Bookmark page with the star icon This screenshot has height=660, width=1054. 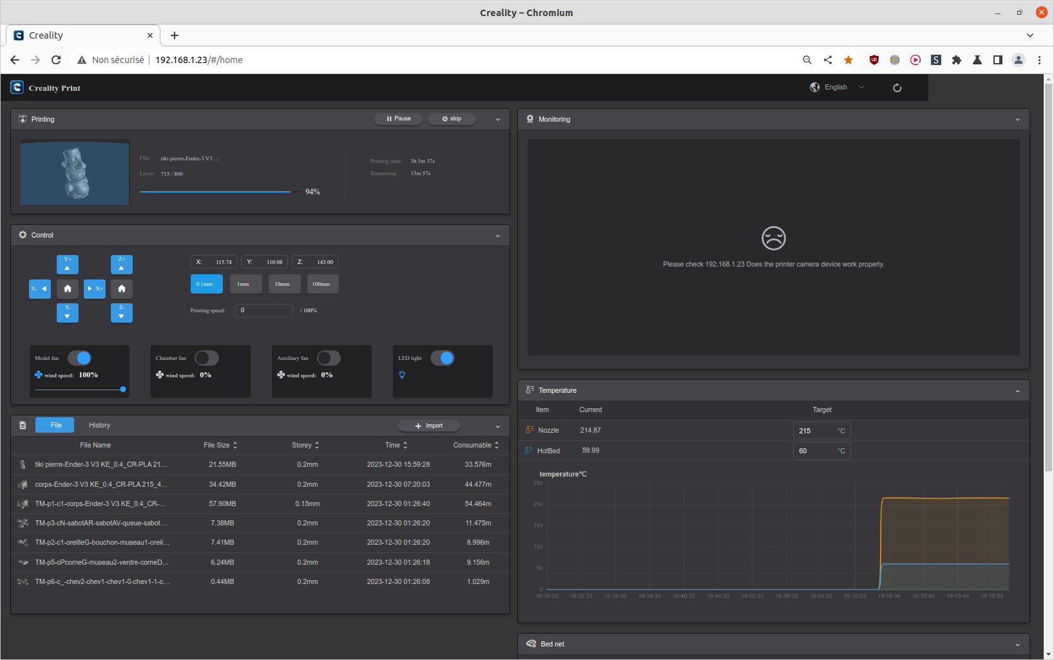[848, 60]
